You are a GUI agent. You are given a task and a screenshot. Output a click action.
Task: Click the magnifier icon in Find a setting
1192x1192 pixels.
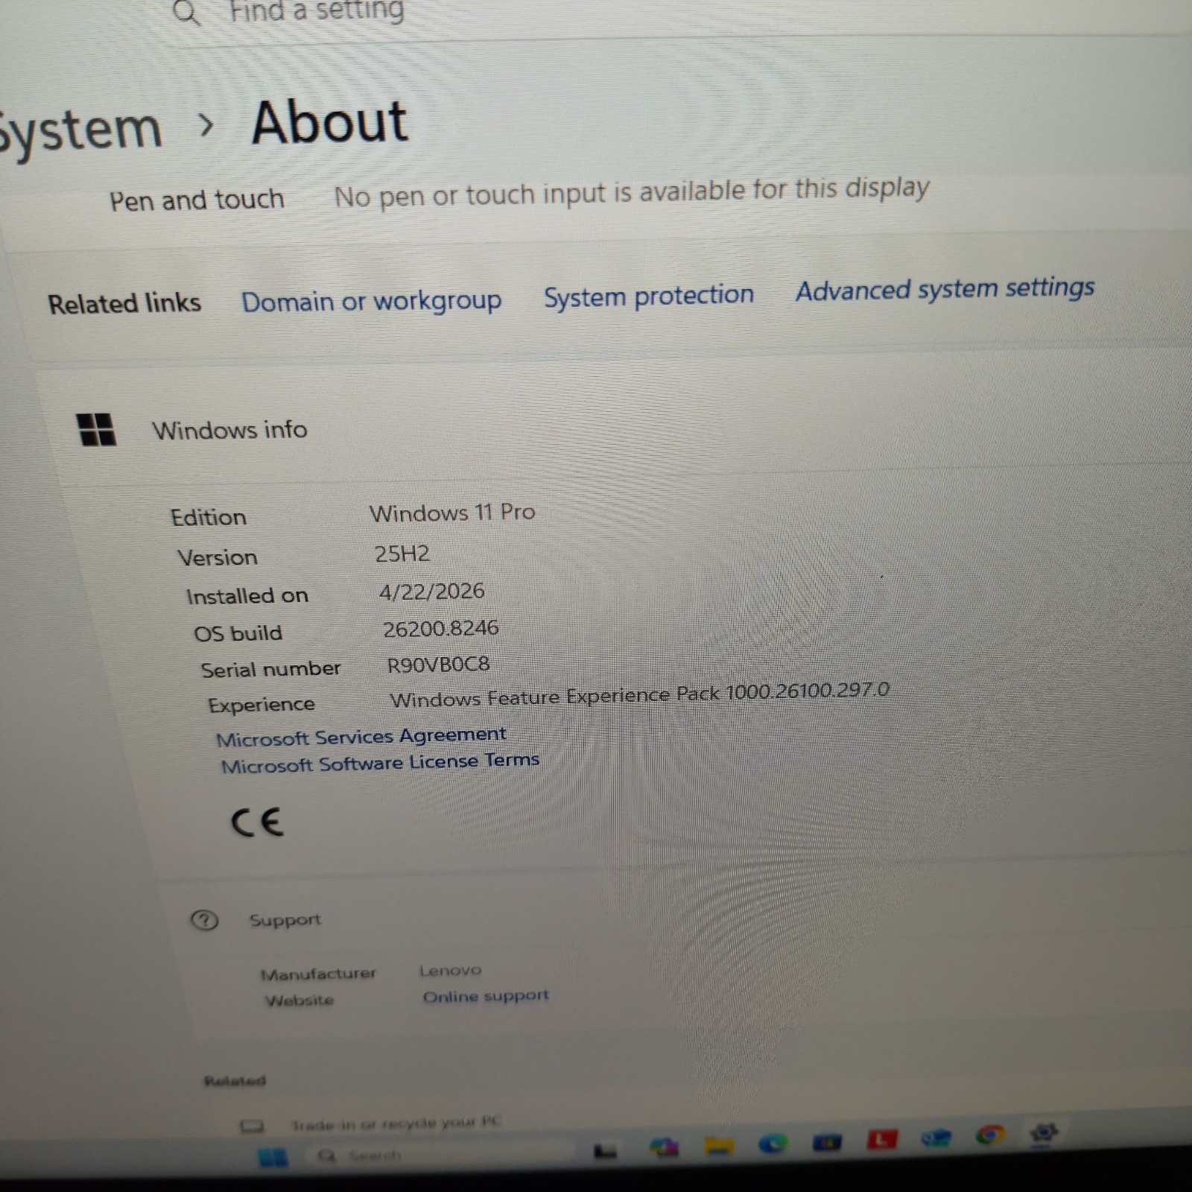tap(186, 12)
